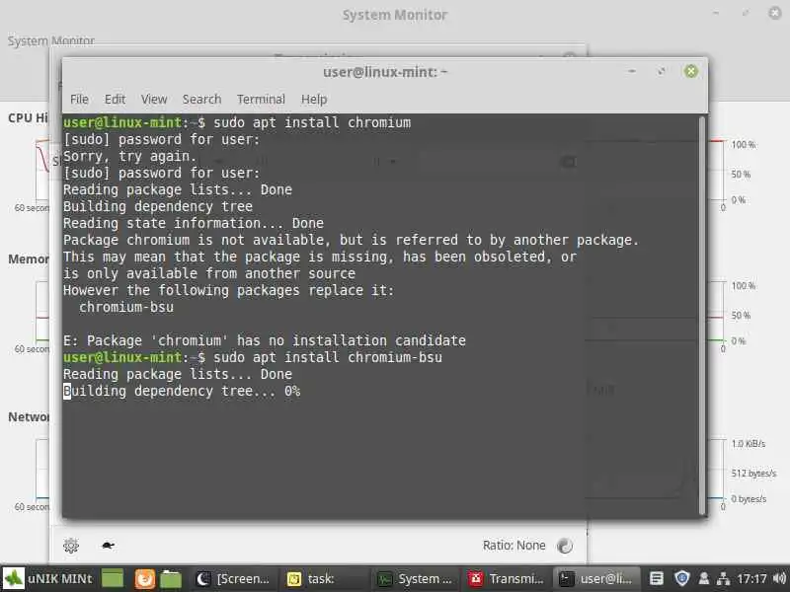Image resolution: width=790 pixels, height=592 pixels.
Task: Maximize the user@linux-mint terminal window
Action: tap(661, 71)
